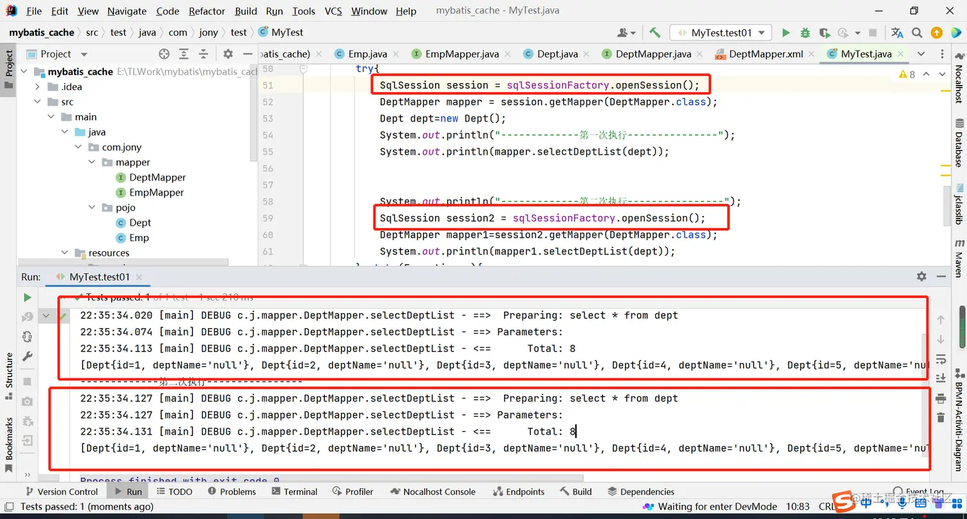Hide the Run panel with the minimize icon
Image resolution: width=967 pixels, height=519 pixels.
click(940, 277)
